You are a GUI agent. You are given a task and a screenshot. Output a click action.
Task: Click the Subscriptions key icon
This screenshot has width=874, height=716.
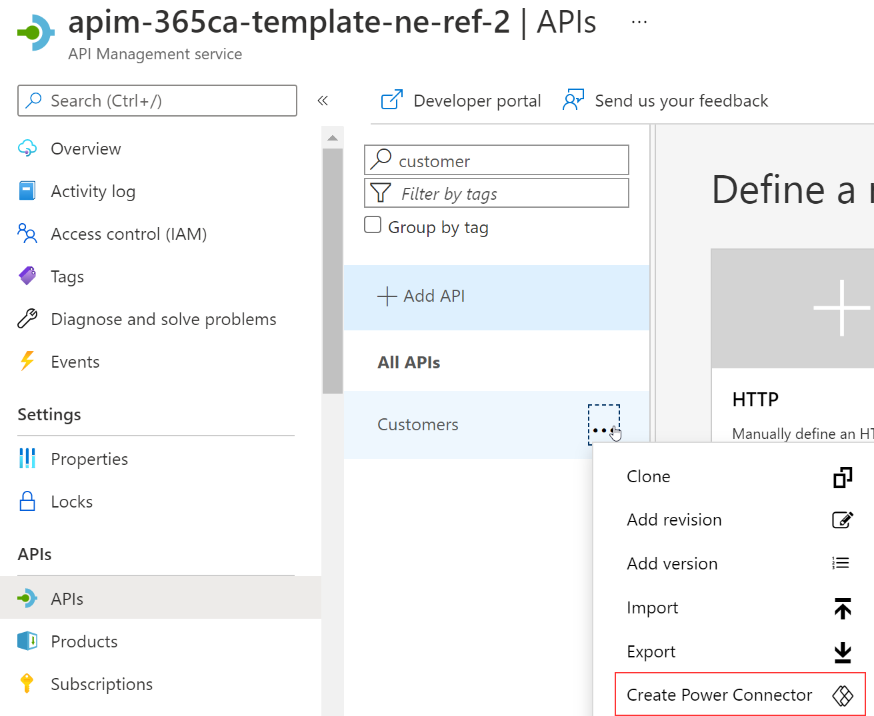click(27, 683)
